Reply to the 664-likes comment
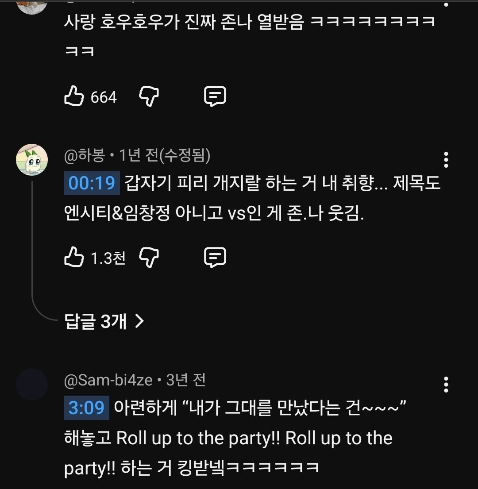The width and height of the screenshot is (478, 489). click(215, 96)
